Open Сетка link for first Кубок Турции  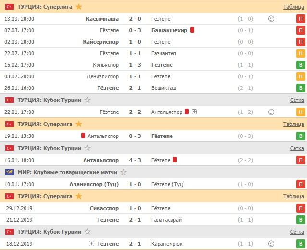(x=297, y=100)
